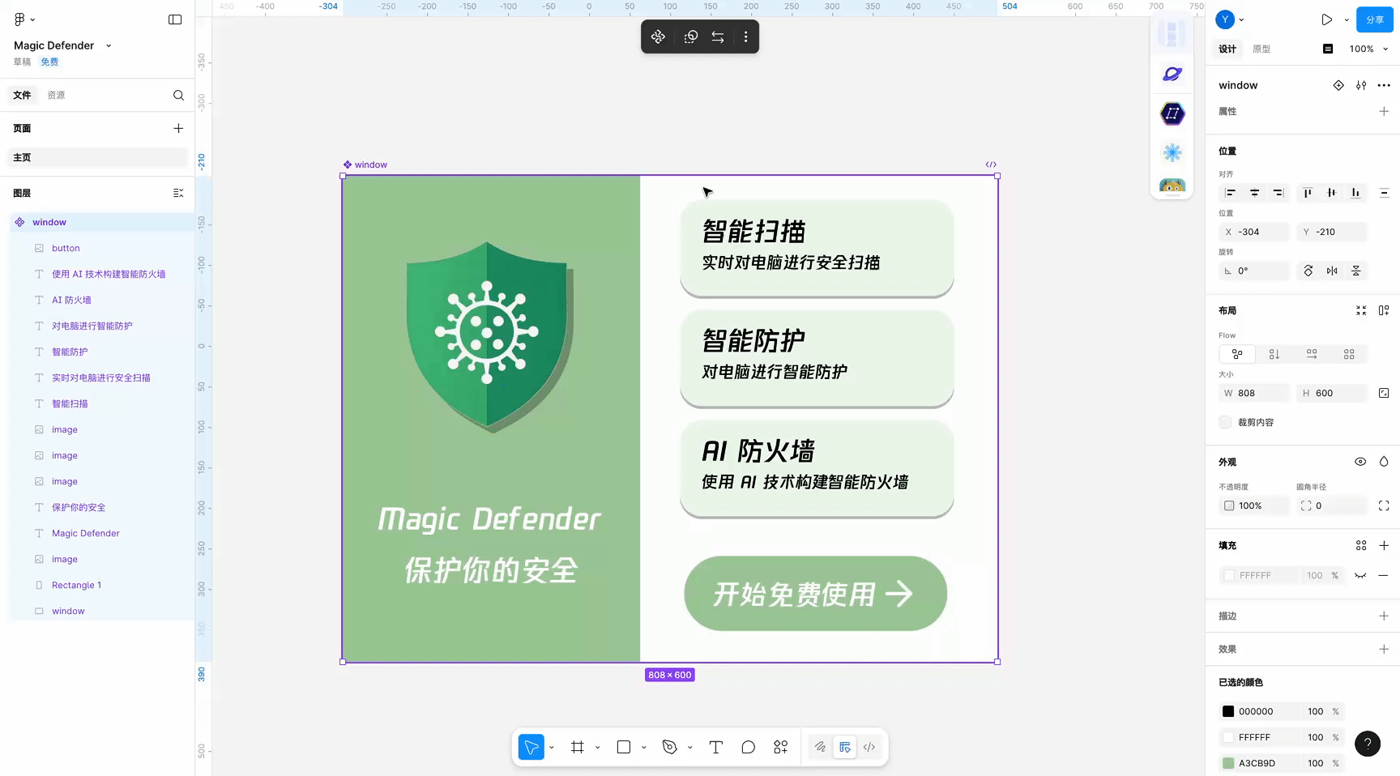Click the X position input field showing -304
The height and width of the screenshot is (776, 1400).
pyautogui.click(x=1256, y=232)
